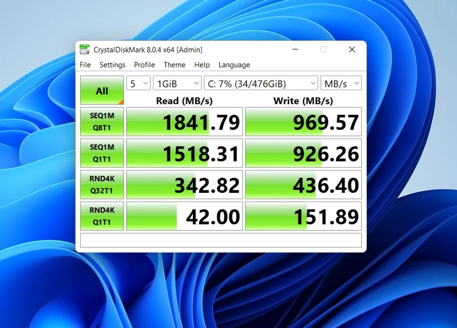Open the C: 7% drive selection dropdown

pos(261,83)
